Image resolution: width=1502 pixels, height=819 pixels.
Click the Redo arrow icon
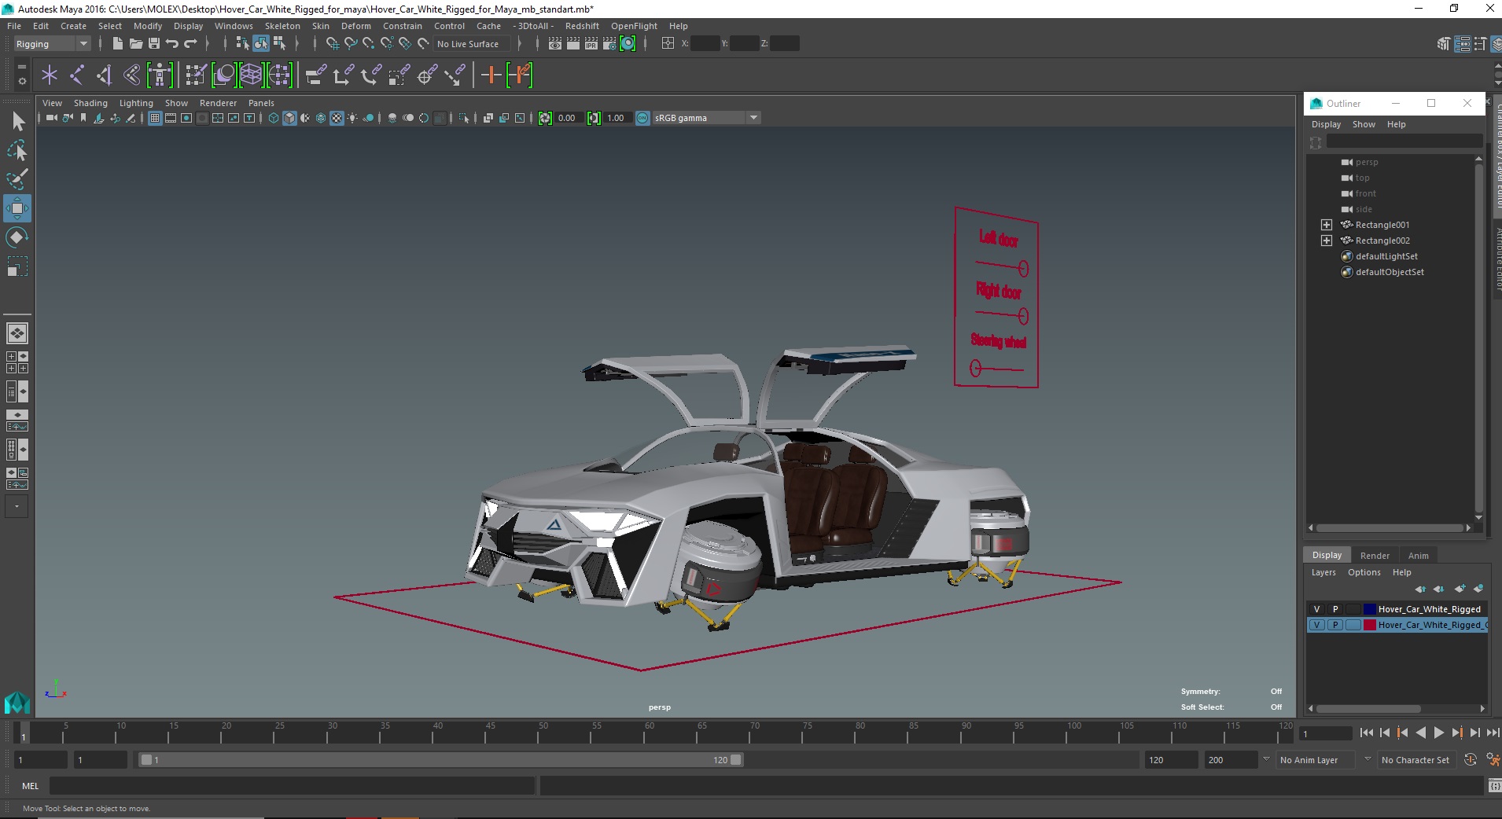(x=190, y=44)
